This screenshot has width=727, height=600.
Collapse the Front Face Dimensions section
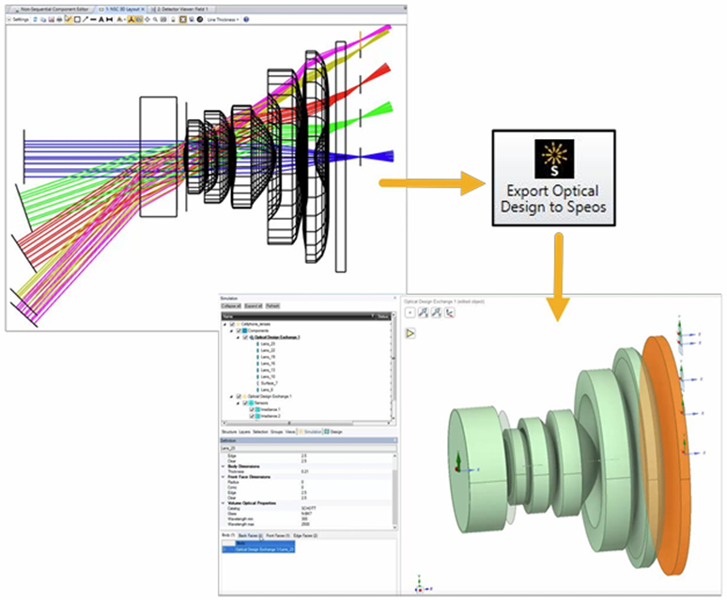223,477
